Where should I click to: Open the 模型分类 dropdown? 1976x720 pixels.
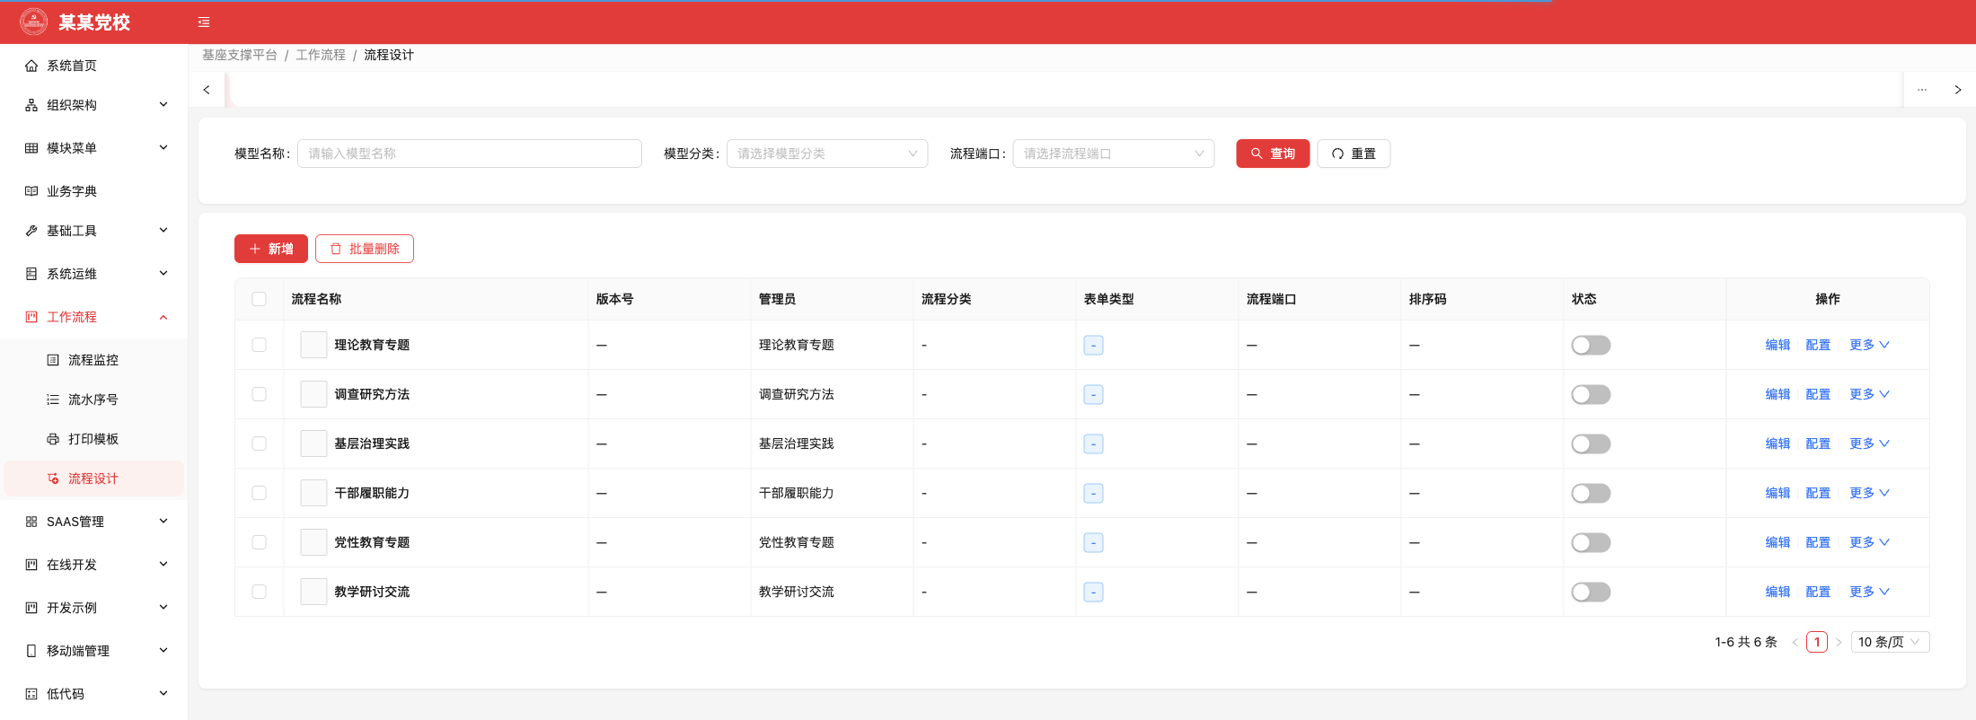[827, 154]
